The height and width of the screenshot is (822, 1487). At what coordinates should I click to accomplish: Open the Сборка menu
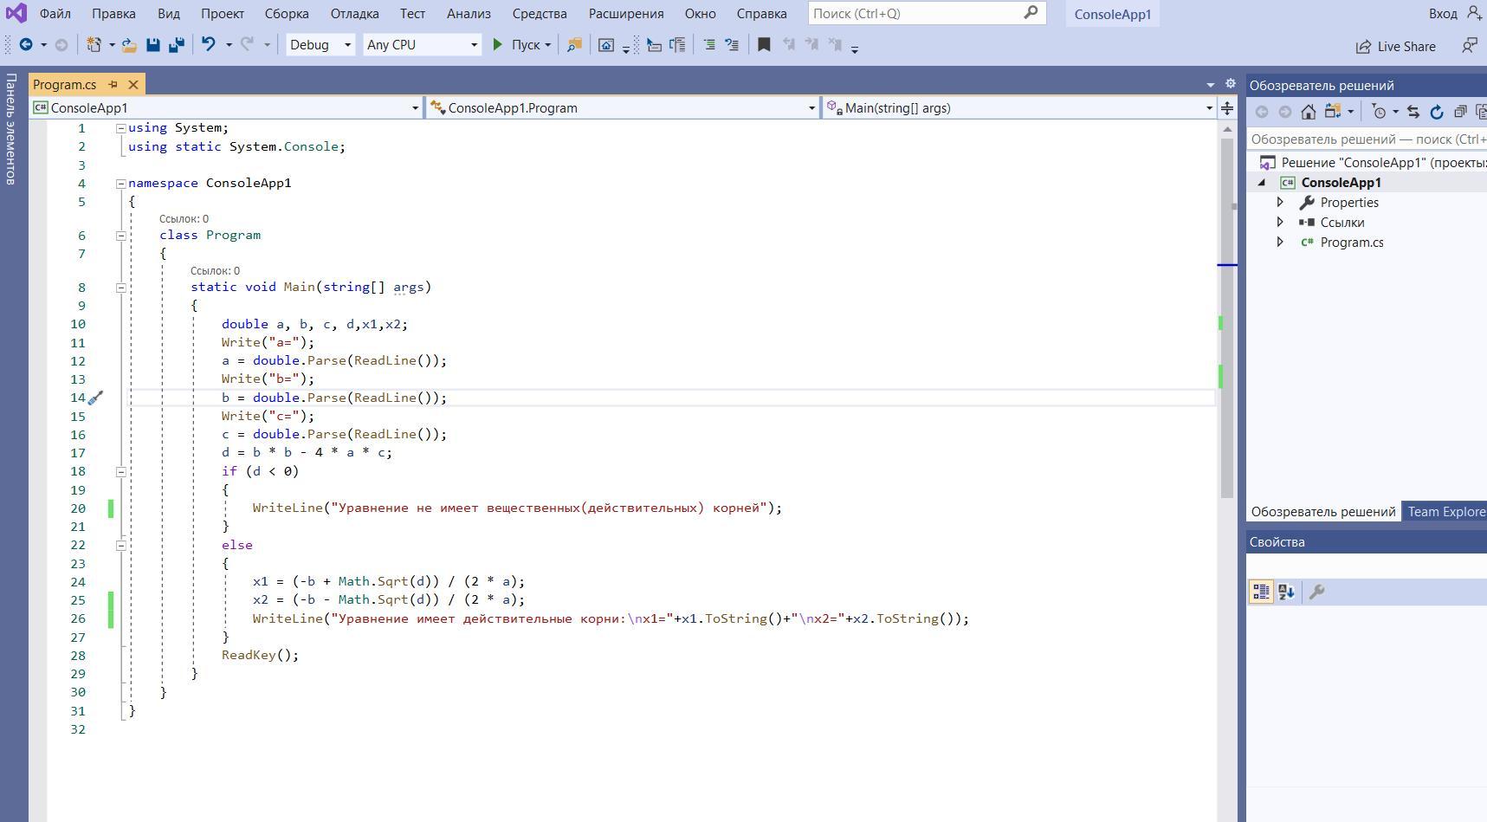click(x=287, y=13)
